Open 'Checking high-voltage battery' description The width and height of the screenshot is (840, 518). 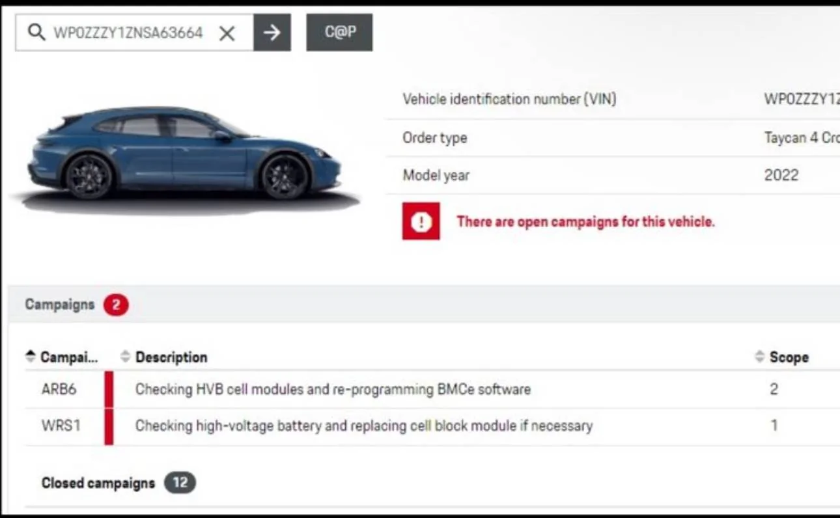pyautogui.click(x=364, y=426)
